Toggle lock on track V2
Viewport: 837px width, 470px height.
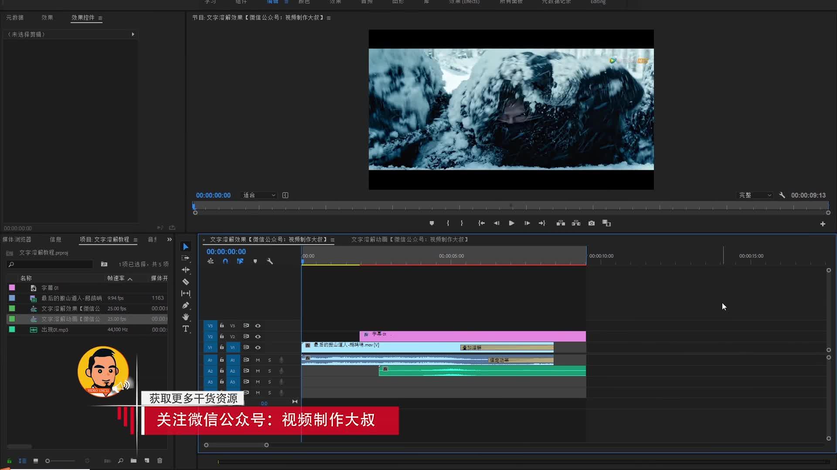221,336
